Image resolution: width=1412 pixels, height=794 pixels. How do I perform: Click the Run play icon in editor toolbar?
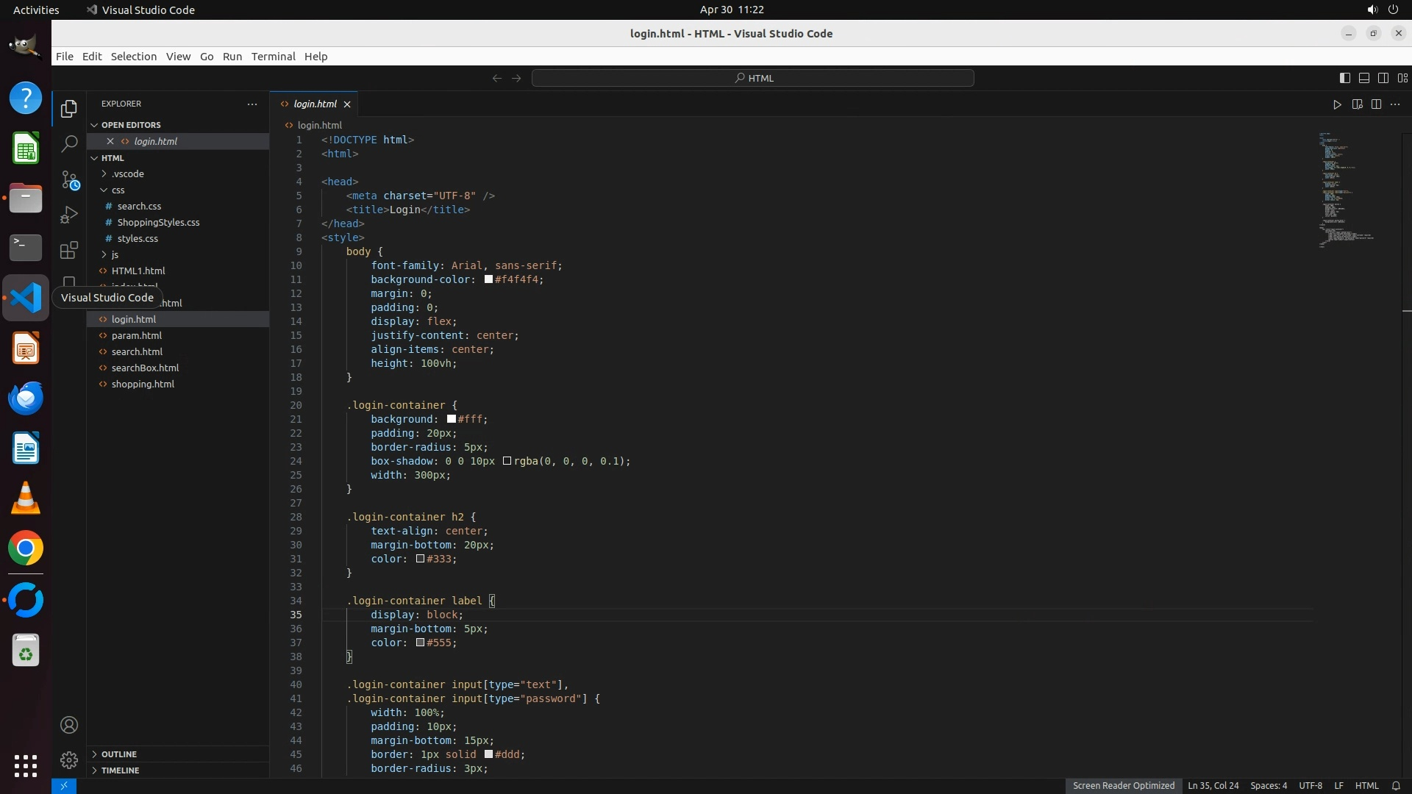tap(1336, 104)
